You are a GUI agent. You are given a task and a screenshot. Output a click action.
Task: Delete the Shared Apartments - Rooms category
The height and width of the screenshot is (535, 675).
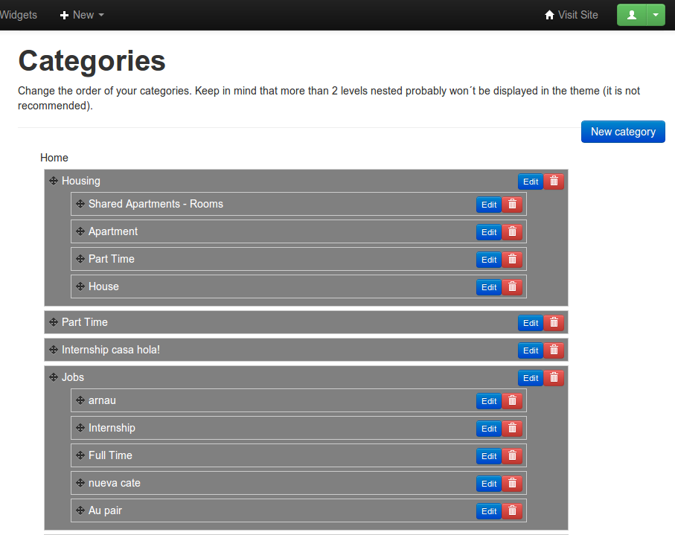tap(512, 205)
